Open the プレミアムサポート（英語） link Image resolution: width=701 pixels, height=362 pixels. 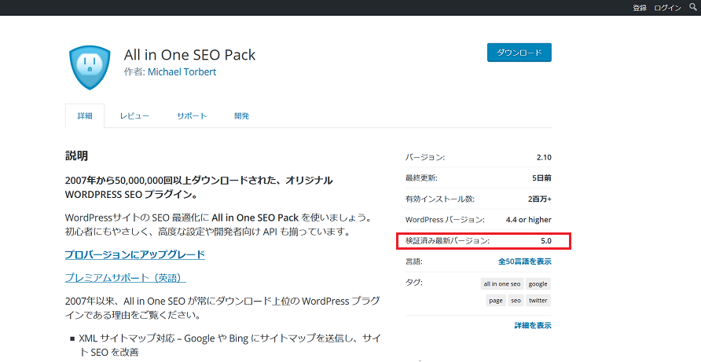pyautogui.click(x=125, y=278)
